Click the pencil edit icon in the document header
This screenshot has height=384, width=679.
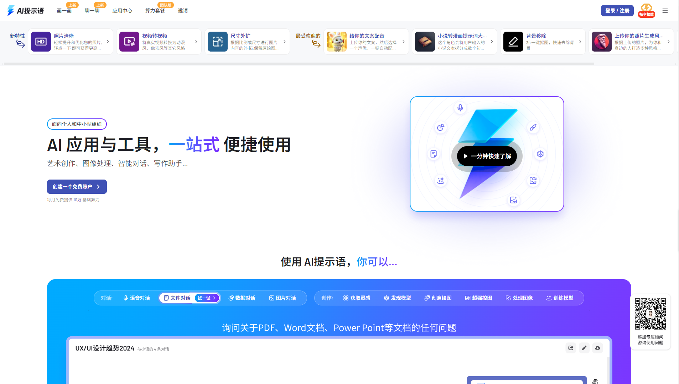(584, 348)
